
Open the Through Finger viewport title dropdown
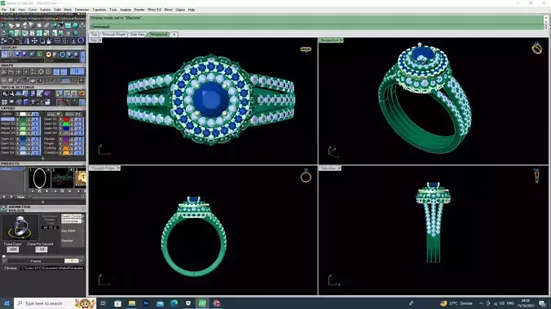[x=119, y=168]
